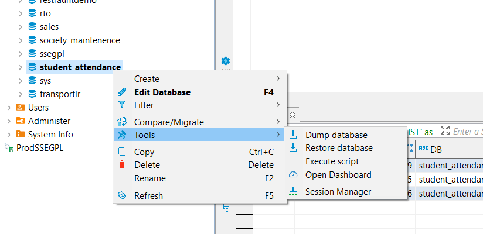Click the sales database icon

(32, 27)
